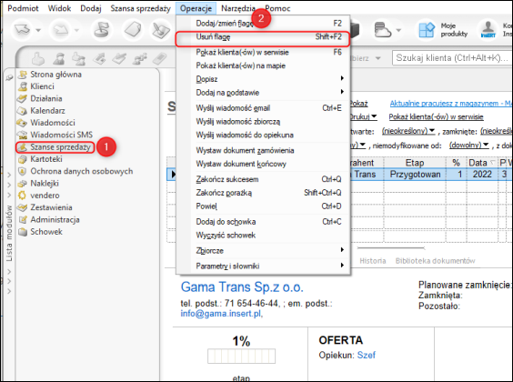Open Wiadomości module
The image size is (513, 382).
pos(46,123)
